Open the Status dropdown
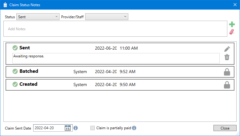This screenshot has height=136, width=240. coord(38,17)
